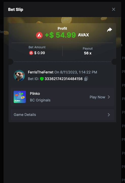Close the Bet Slip dialog
Viewport: 125px width, 183px height.
coord(114,9)
